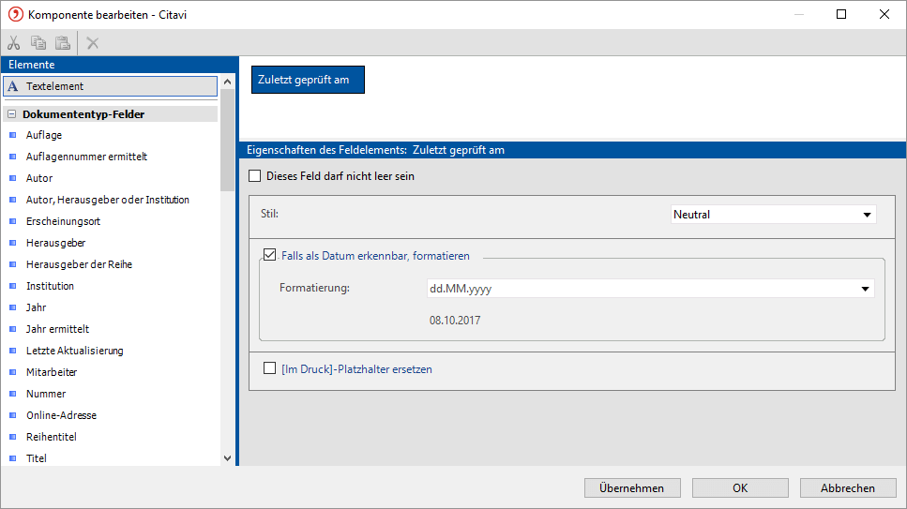Pick the Letzte Aktualisierung field

tap(75, 351)
